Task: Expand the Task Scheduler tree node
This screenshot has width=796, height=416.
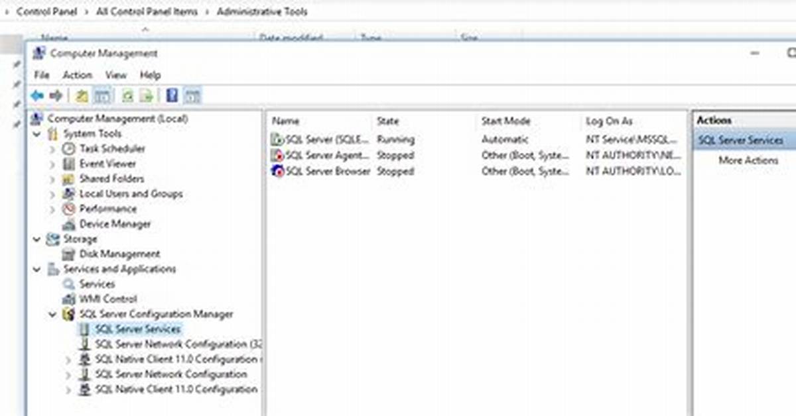Action: 52,149
